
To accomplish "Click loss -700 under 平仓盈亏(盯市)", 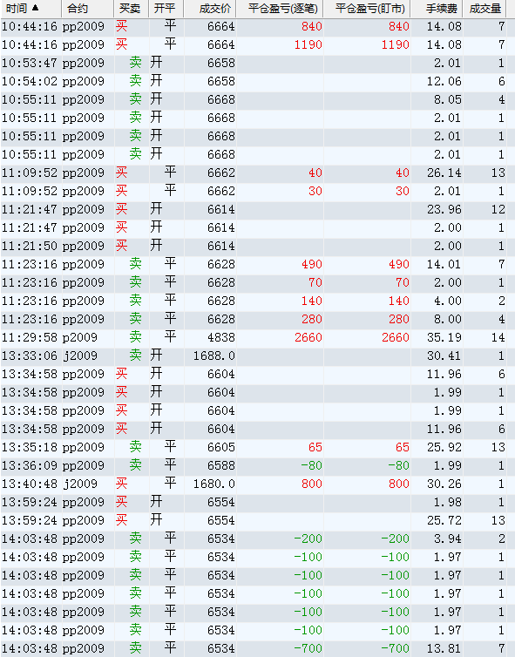I will 395,648.
